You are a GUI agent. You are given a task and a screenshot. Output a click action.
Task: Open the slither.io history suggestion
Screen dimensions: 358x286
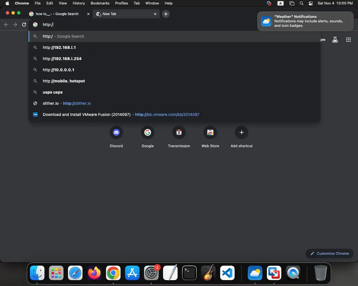tap(175, 103)
